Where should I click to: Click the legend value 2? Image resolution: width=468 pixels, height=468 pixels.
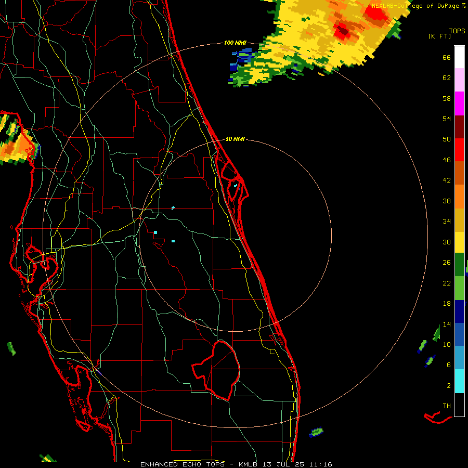[x=449, y=386]
